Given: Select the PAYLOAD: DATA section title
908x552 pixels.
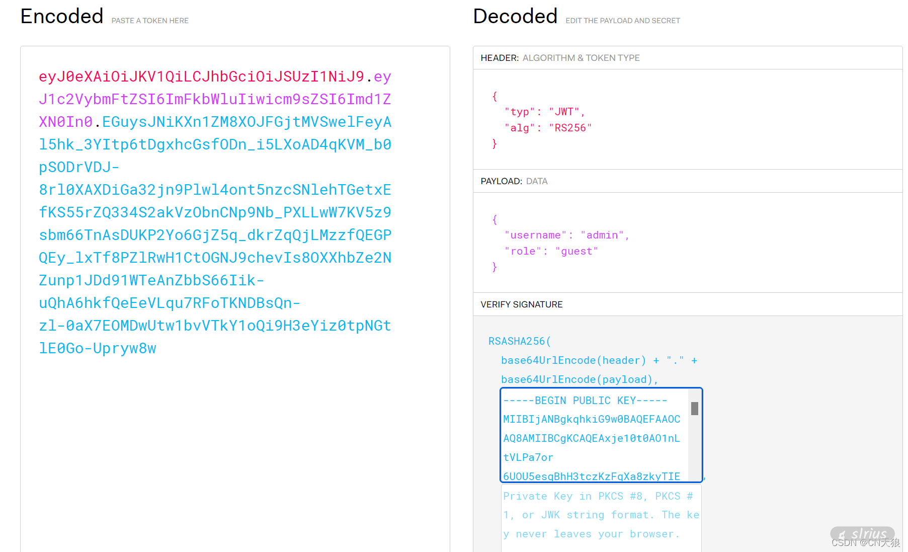Looking at the screenshot, I should click(514, 181).
